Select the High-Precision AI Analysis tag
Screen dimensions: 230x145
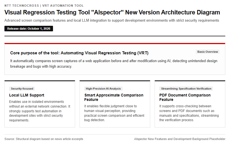pos(103,88)
